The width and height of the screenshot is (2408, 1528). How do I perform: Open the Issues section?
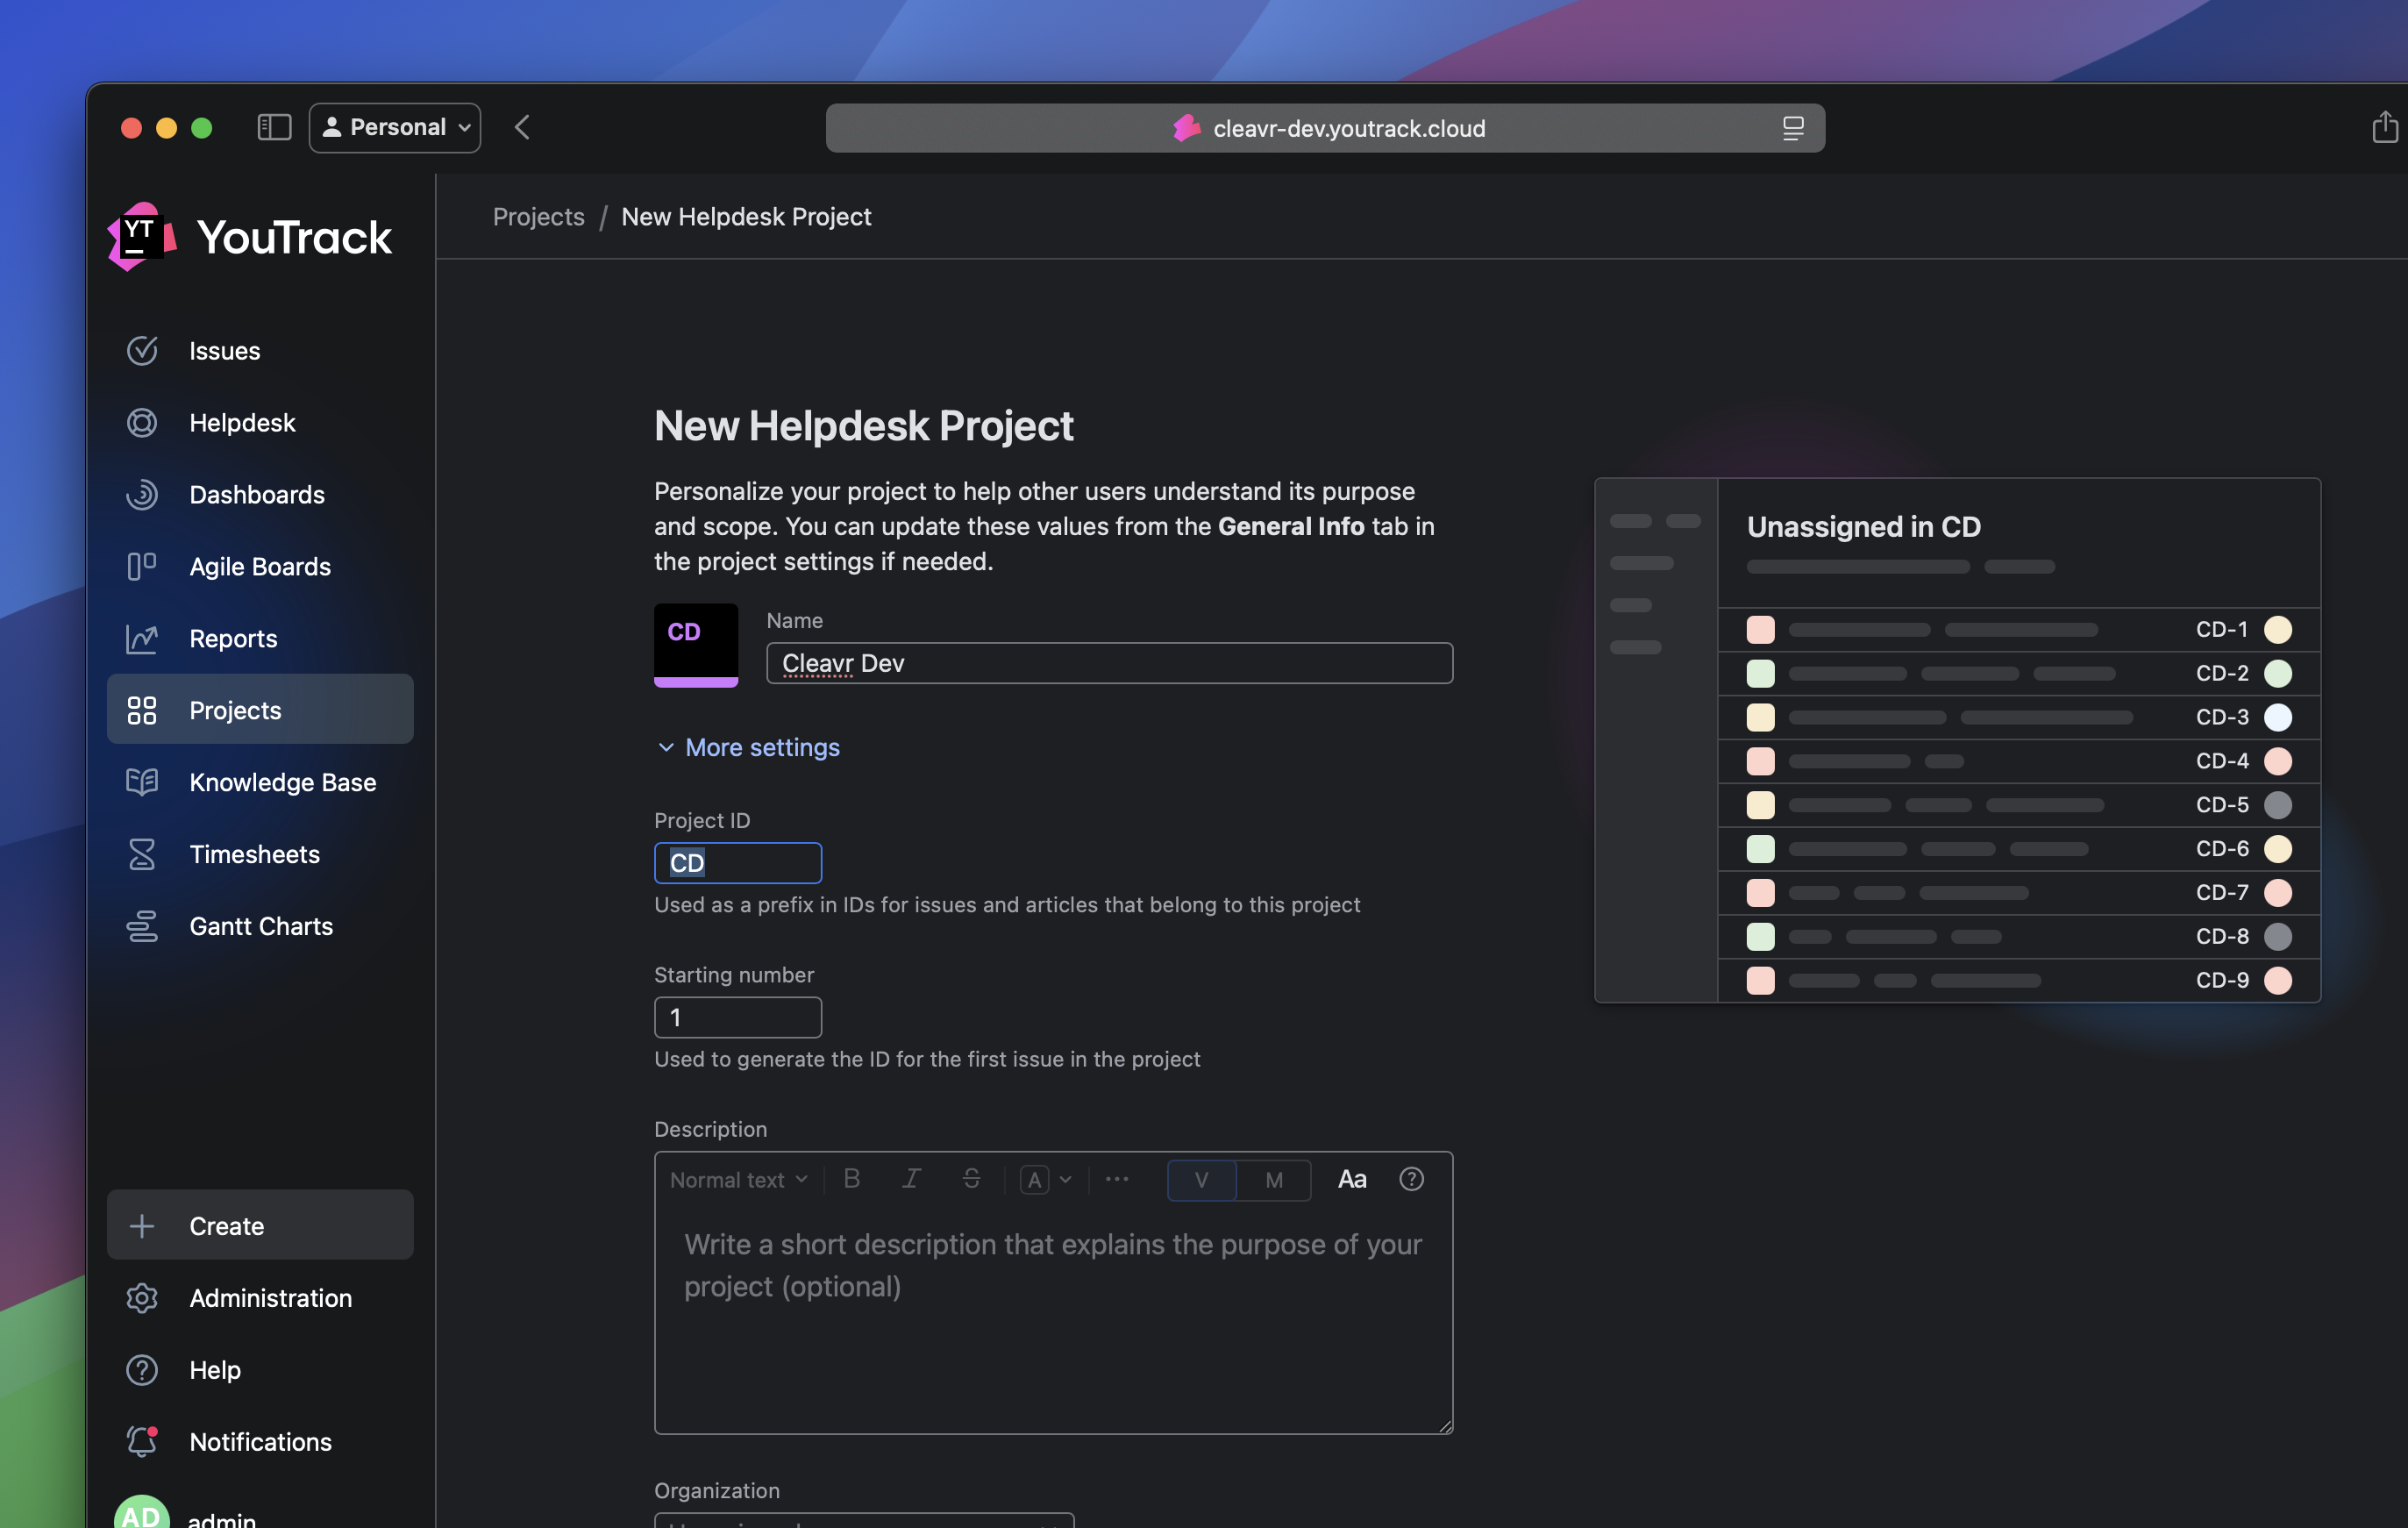222,350
